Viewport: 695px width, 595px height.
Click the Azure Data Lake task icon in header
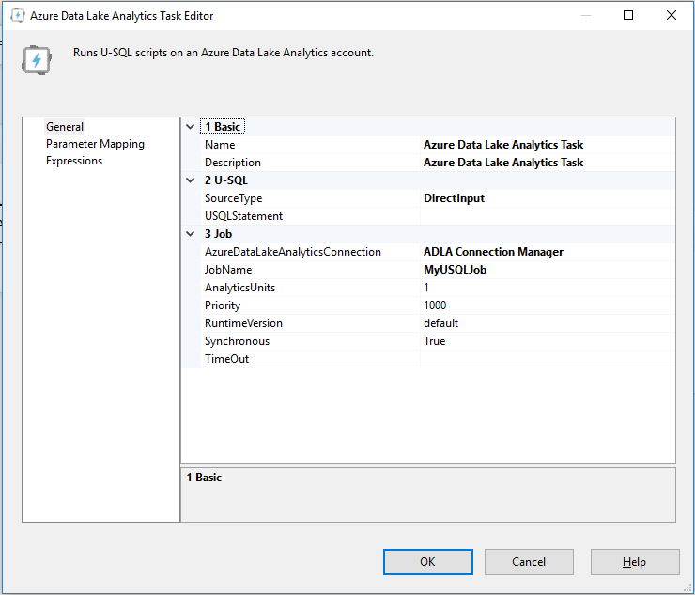(x=37, y=60)
